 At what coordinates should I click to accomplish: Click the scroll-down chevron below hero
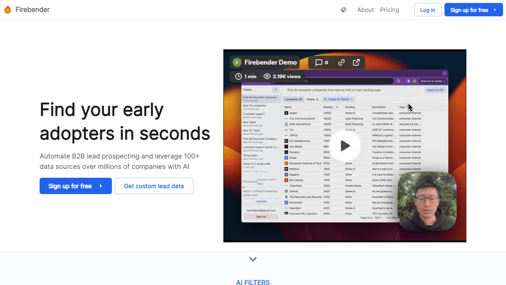[253, 259]
